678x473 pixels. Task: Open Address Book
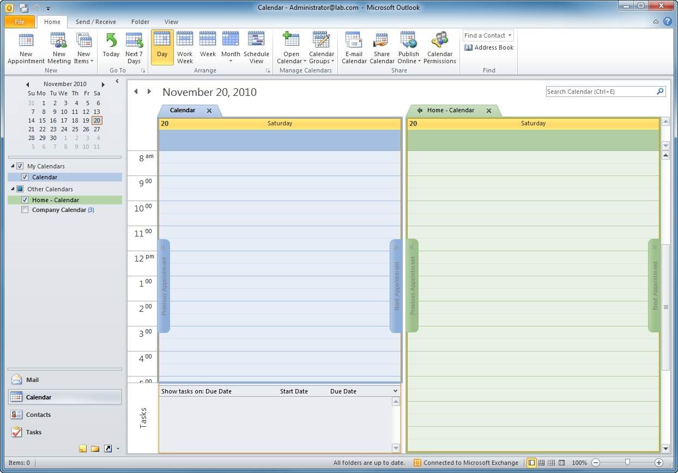click(x=489, y=47)
